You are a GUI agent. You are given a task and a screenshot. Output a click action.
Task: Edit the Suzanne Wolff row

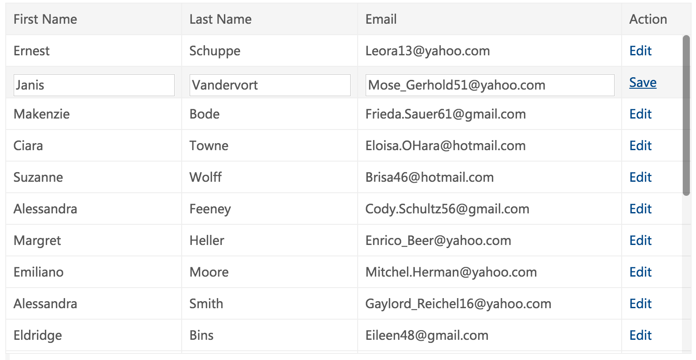[640, 177]
